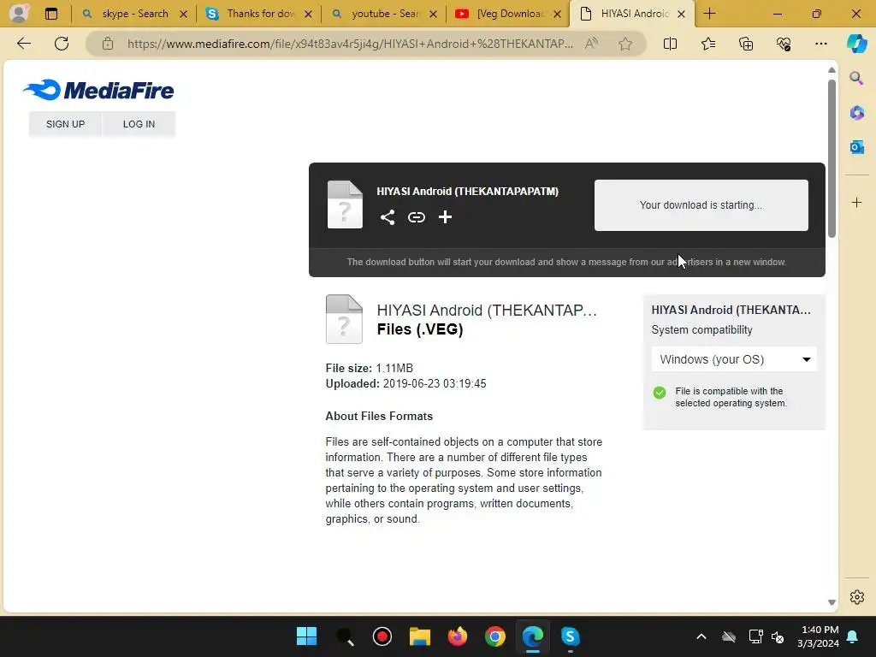Image resolution: width=876 pixels, height=657 pixels.
Task: Click the copy link chain icon
Action: (x=417, y=217)
